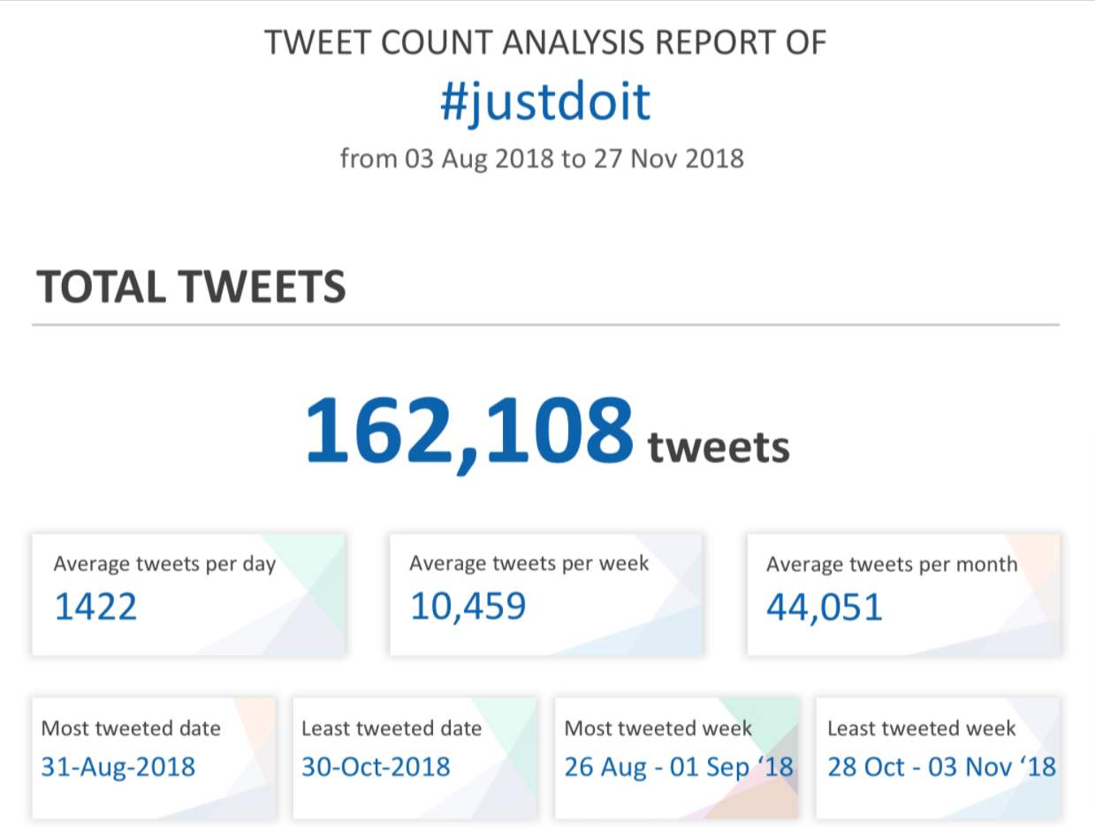Viewport: 1095px width, 831px height.
Task: Click the Average tweets per month label
Action: (x=892, y=564)
